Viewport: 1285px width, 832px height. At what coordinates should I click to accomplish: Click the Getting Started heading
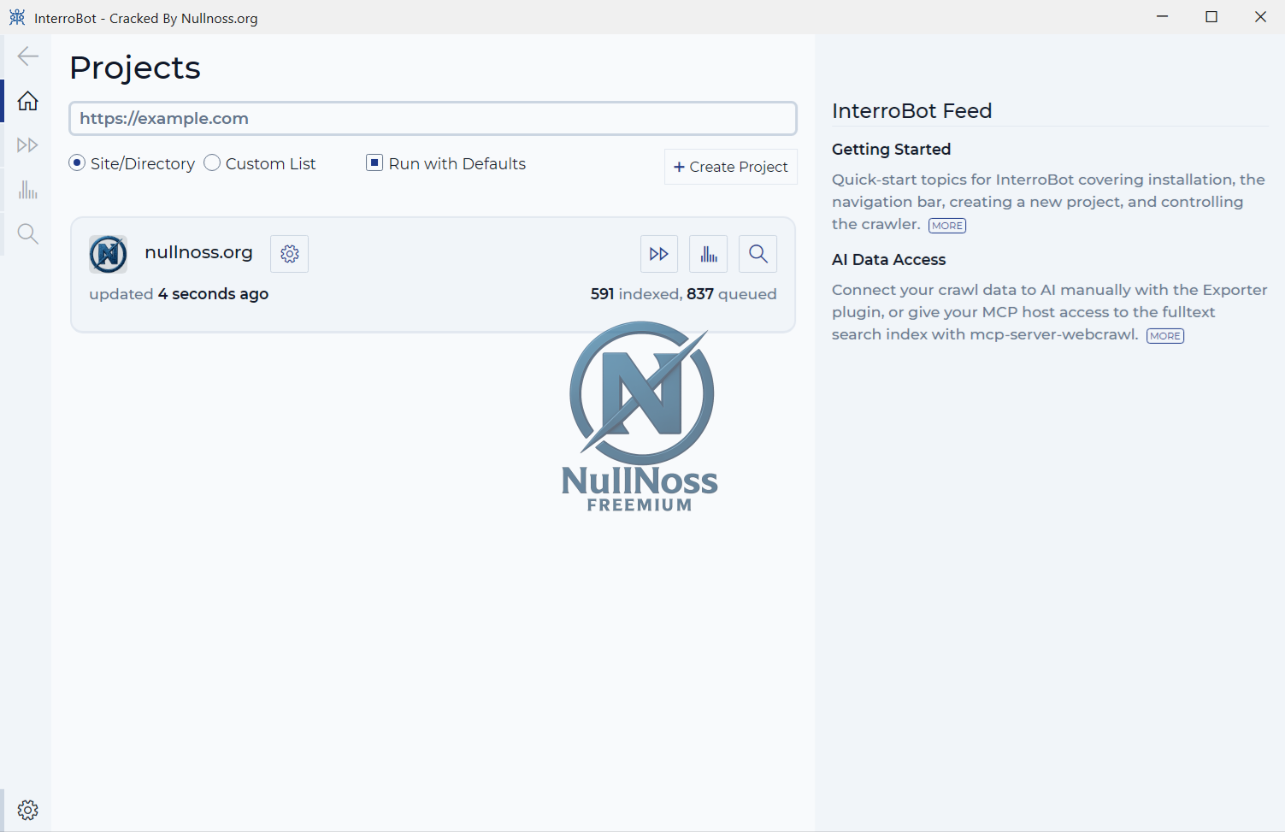tap(891, 150)
